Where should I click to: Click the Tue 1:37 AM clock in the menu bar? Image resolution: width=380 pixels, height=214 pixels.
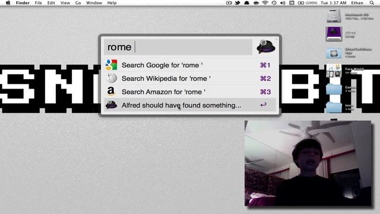click(x=334, y=3)
